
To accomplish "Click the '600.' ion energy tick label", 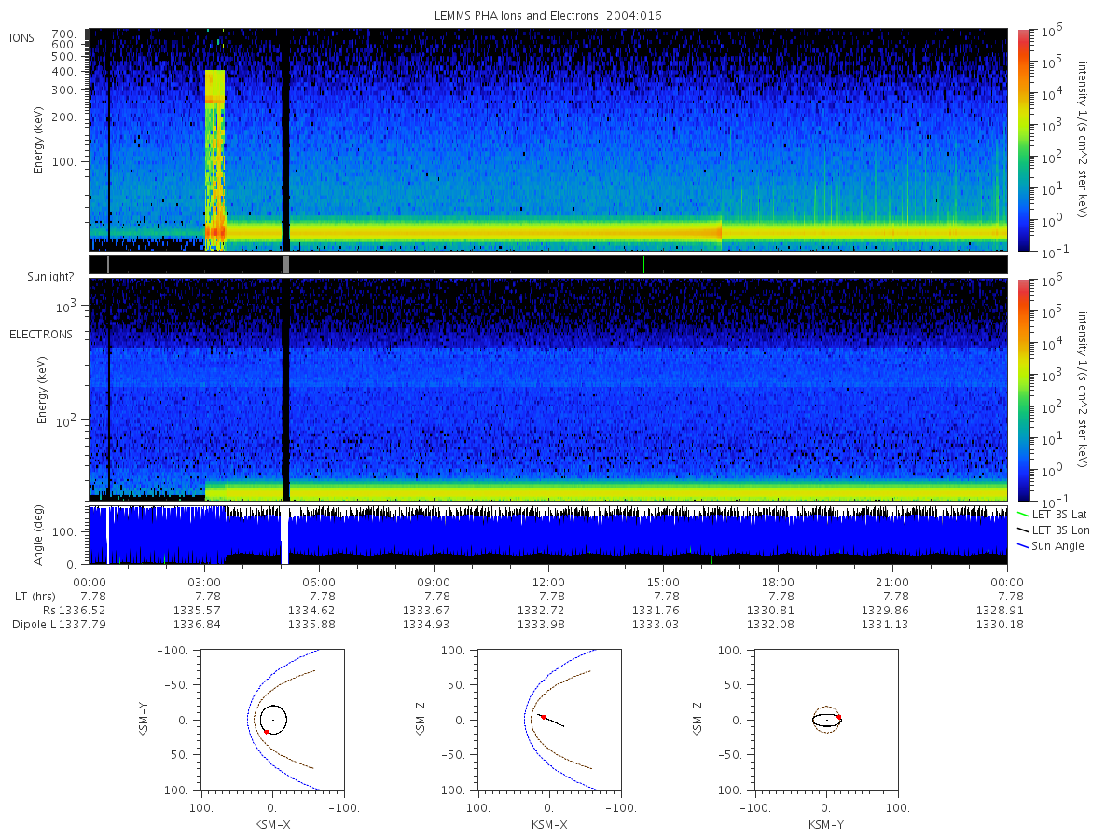I will [66, 44].
